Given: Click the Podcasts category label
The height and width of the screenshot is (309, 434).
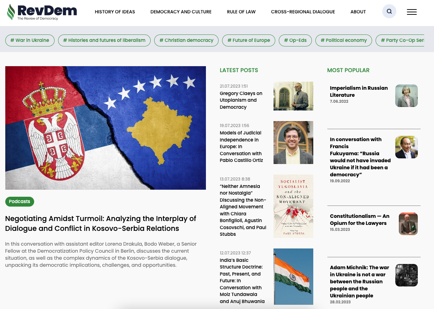Looking at the screenshot, I should 19,201.
